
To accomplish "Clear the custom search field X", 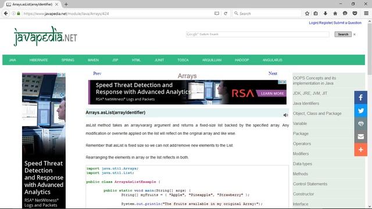I will tap(355, 34).
